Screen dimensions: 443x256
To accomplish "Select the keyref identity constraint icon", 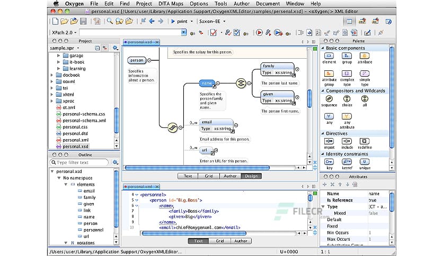I will pos(347,162).
